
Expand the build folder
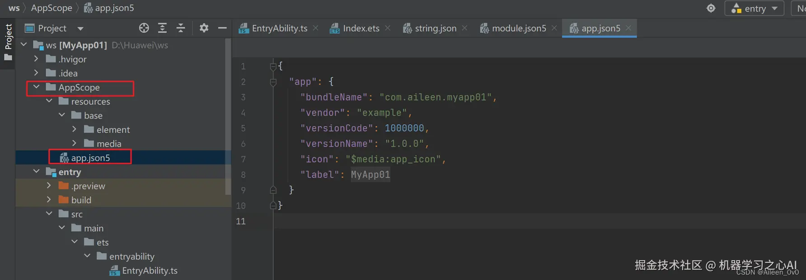(49, 199)
